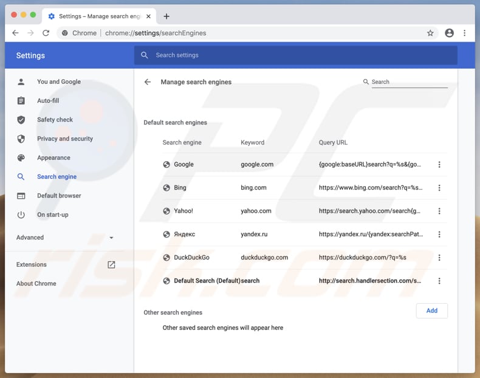Screen dimensions: 480x378
Task: Open the About Chrome link
Action: 36,284
